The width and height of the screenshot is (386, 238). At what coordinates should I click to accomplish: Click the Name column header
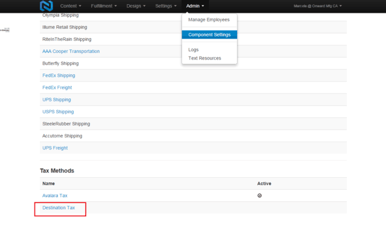[48, 183]
